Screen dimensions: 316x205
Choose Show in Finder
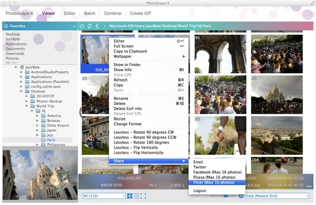(148, 65)
